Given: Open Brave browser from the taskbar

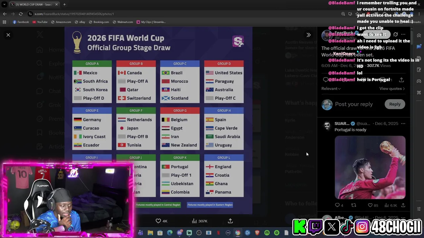Looking at the screenshot, I should (257, 233).
